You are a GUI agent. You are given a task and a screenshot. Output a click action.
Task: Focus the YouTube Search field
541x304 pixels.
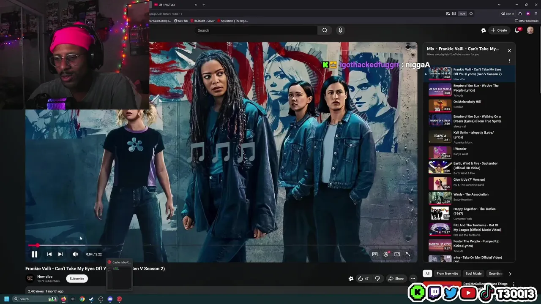tap(256, 30)
